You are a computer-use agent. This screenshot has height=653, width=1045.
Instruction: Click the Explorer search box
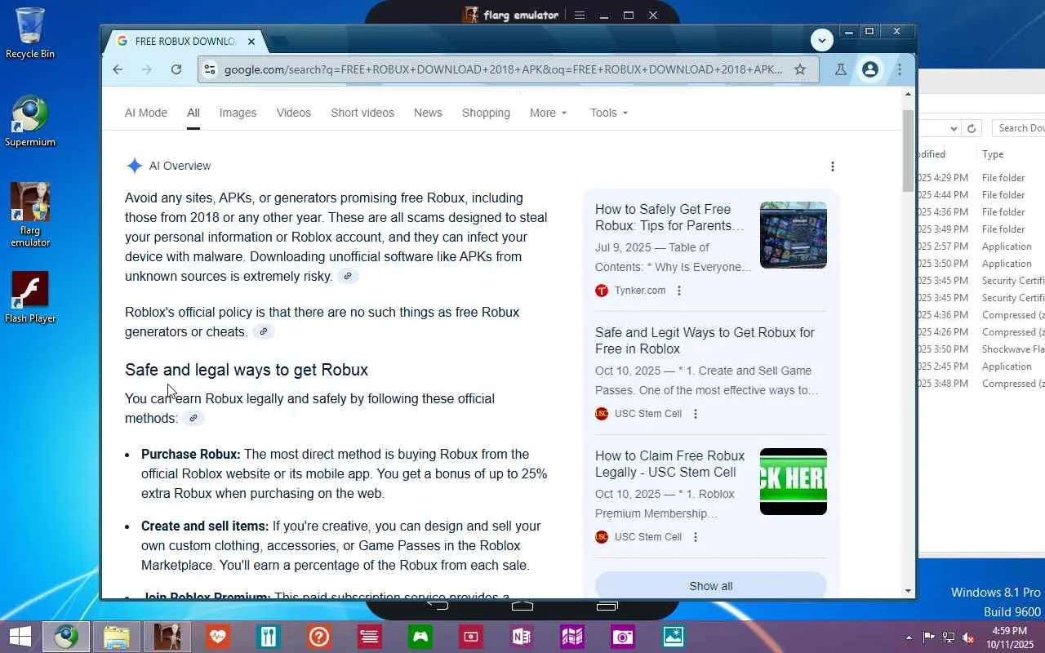pos(1019,128)
